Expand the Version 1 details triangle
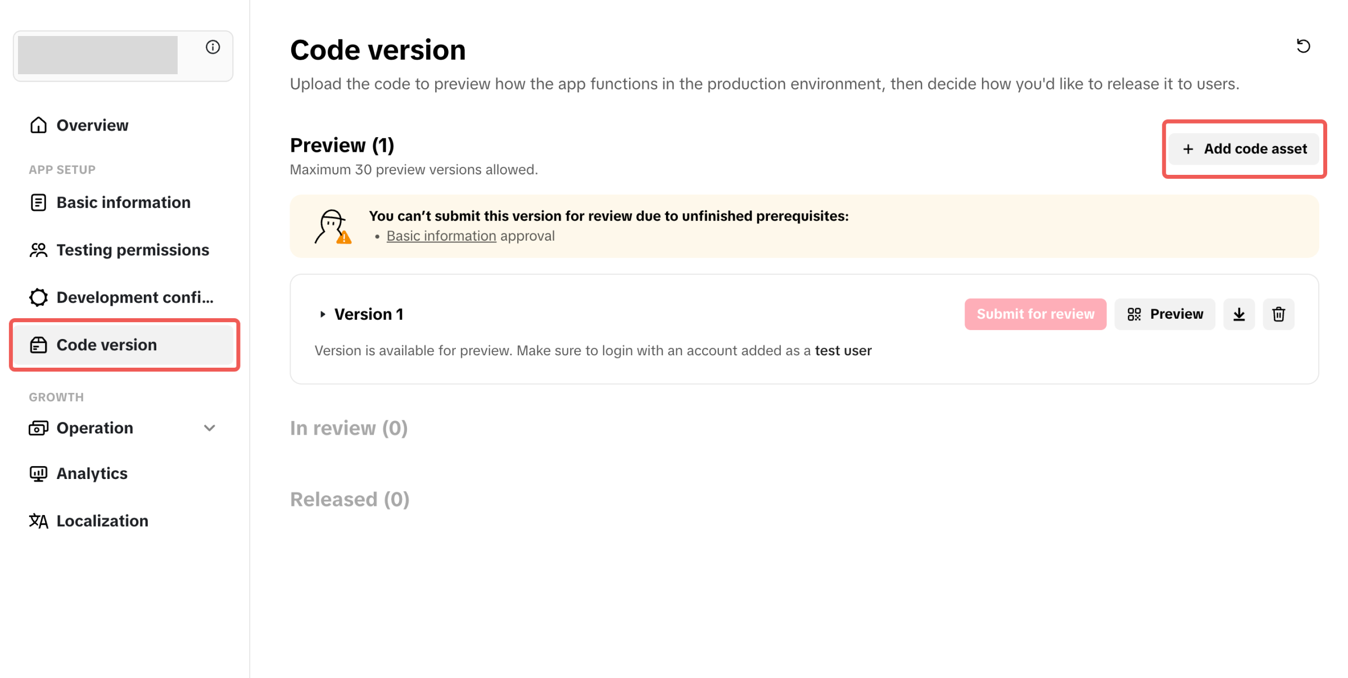Viewport: 1348px width, 678px height. pos(323,314)
